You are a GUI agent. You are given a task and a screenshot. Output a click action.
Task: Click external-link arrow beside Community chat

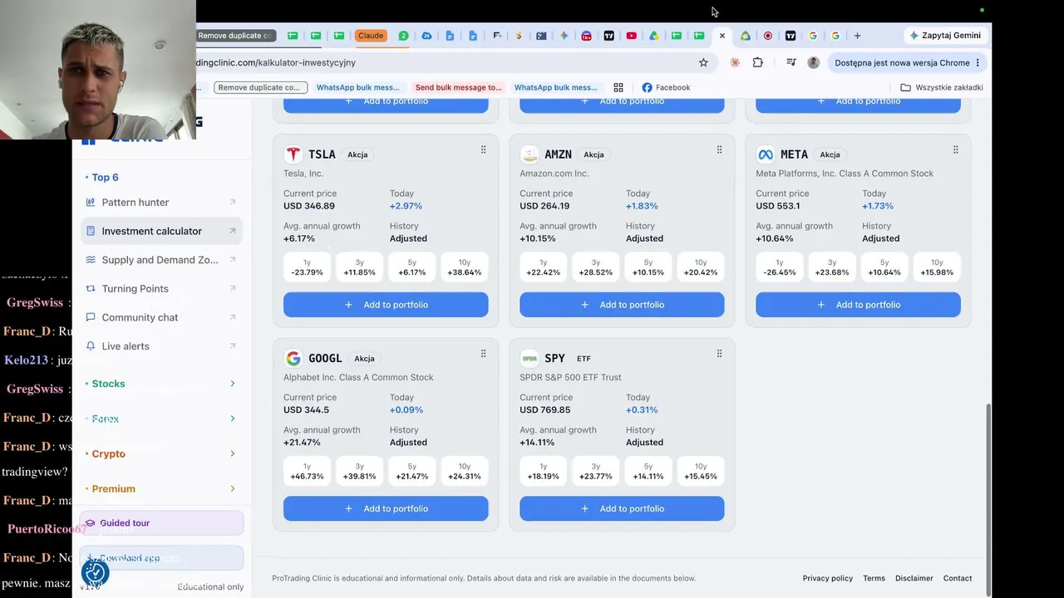coord(233,317)
